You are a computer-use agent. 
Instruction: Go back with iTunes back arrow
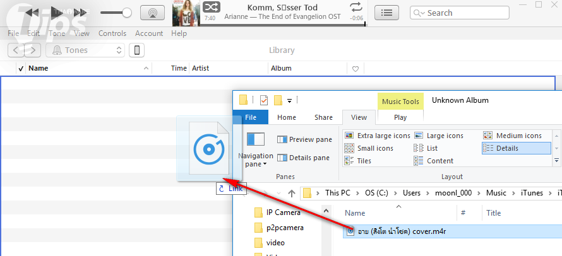[16, 50]
